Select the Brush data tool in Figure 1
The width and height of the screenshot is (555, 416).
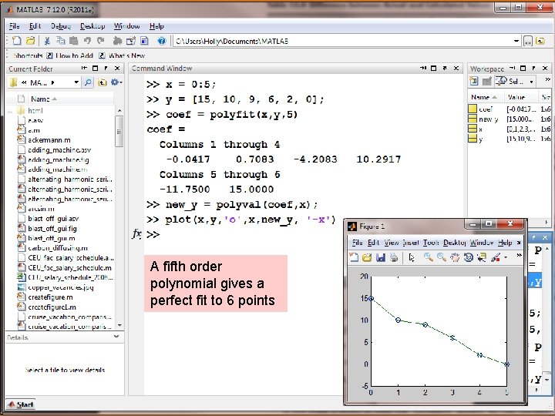[496, 257]
